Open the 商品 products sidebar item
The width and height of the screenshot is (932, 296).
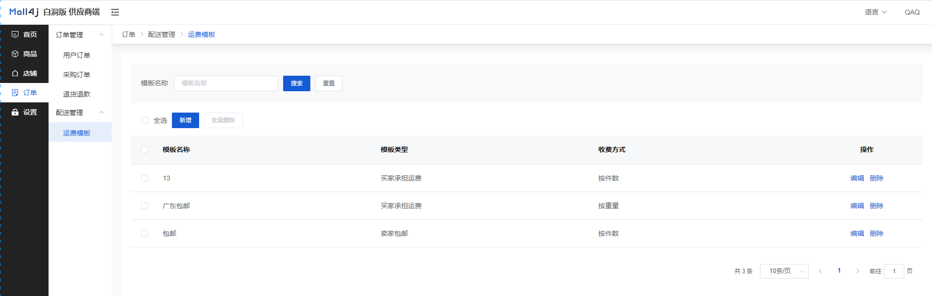[24, 54]
